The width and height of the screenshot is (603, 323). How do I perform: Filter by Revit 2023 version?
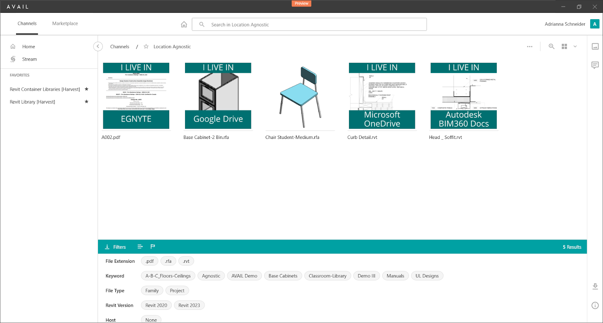tap(189, 305)
